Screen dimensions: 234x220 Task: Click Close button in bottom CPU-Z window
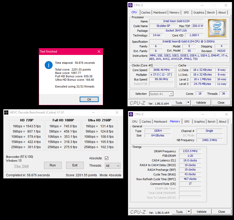point(222,212)
